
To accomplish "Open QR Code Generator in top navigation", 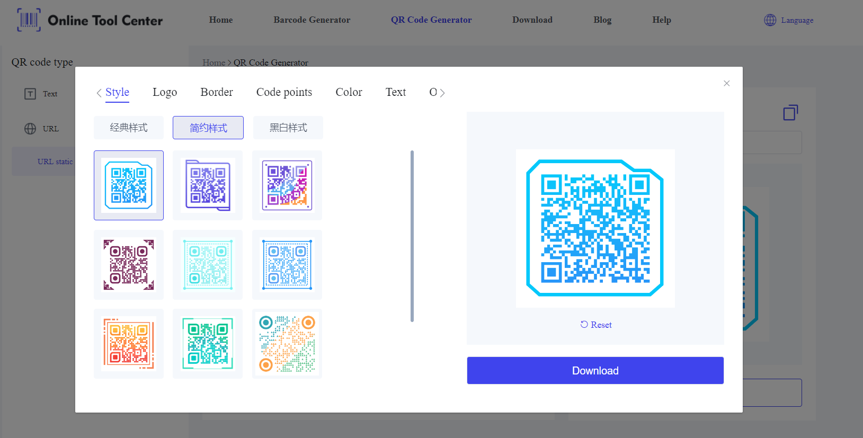I will [x=431, y=20].
